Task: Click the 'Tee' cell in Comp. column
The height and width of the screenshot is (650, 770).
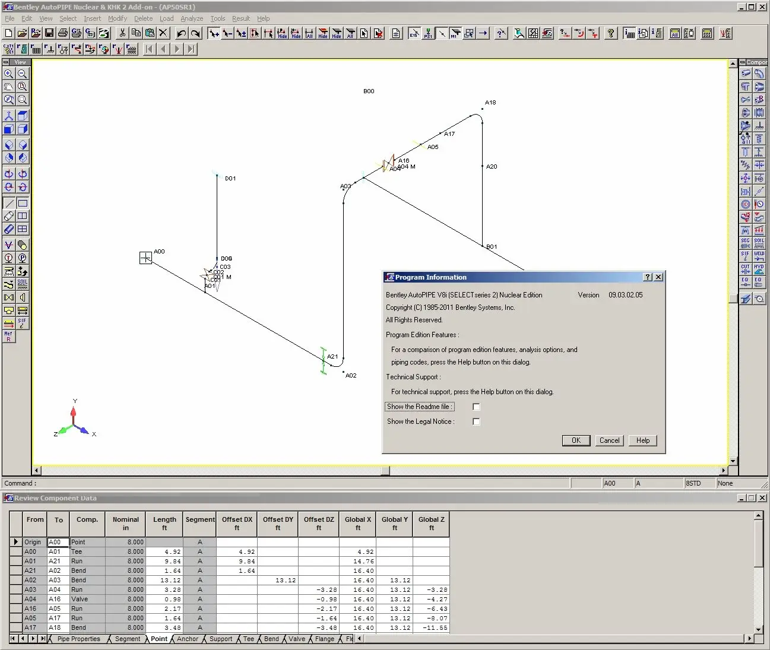Action: (87, 551)
